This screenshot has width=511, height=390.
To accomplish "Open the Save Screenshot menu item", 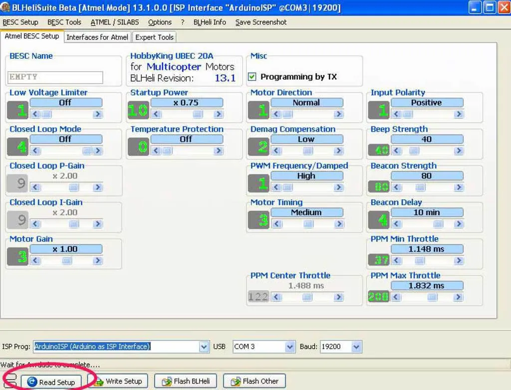I will pyautogui.click(x=261, y=22).
